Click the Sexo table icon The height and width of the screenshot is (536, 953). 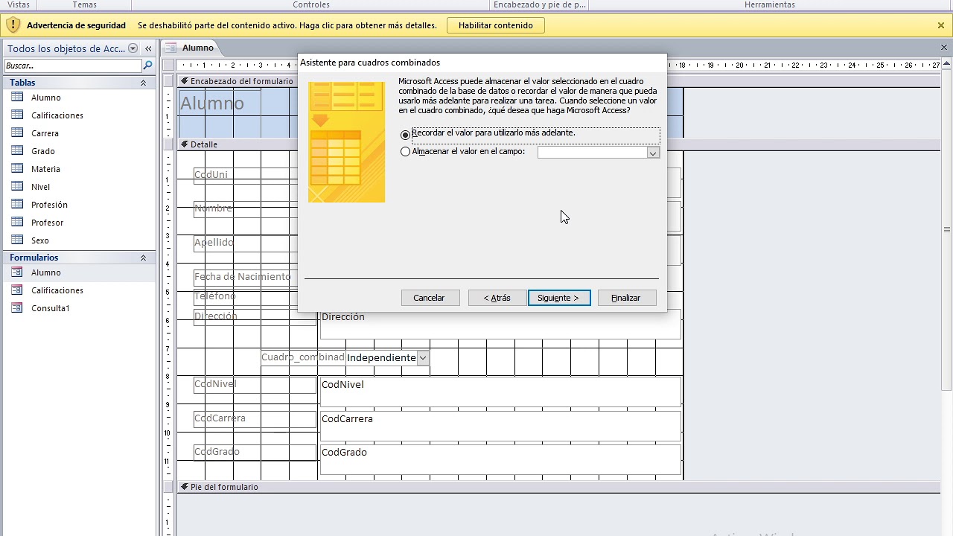(x=17, y=240)
